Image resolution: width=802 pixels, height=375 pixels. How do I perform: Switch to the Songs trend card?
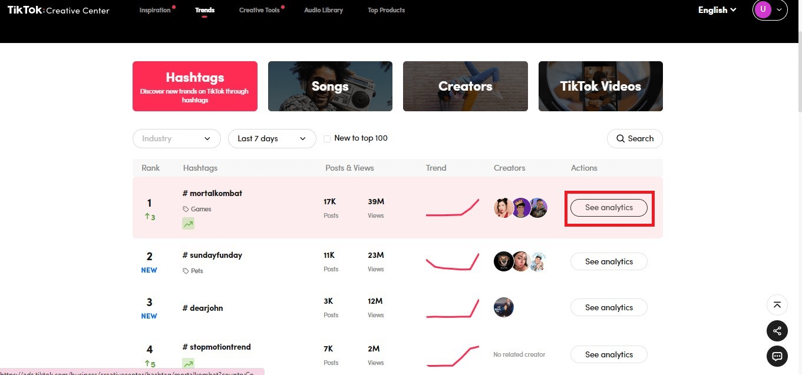coord(330,86)
